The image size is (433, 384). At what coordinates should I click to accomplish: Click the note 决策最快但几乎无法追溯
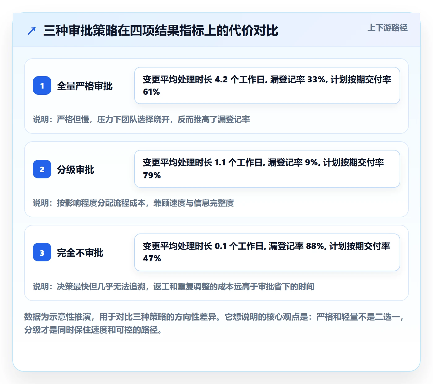point(174,286)
